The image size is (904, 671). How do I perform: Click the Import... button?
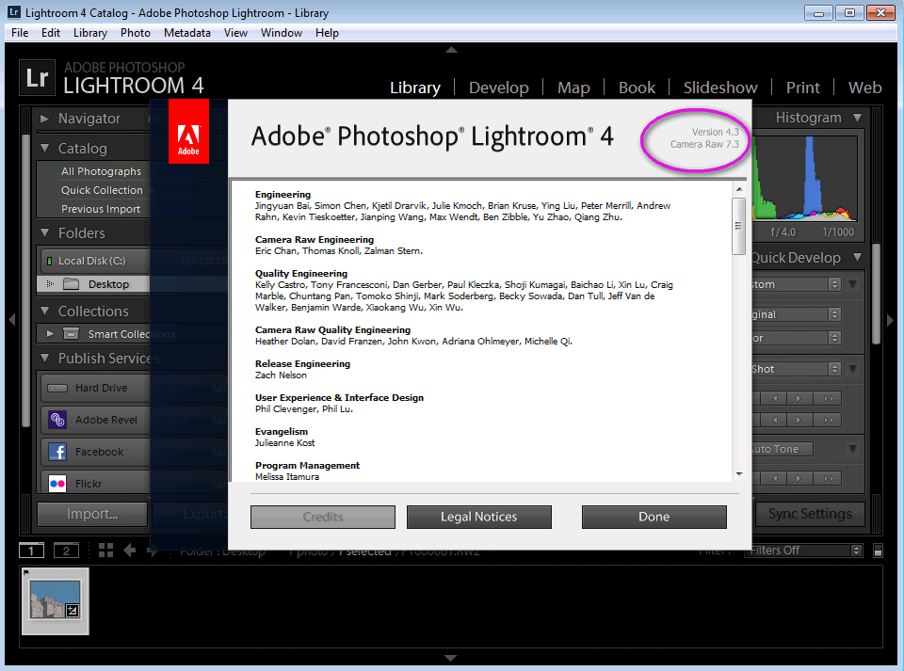(x=92, y=514)
